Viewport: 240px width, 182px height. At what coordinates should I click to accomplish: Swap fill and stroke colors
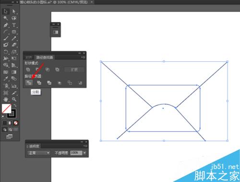15,105
